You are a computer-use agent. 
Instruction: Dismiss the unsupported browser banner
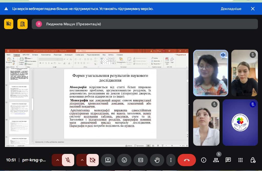click(253, 9)
